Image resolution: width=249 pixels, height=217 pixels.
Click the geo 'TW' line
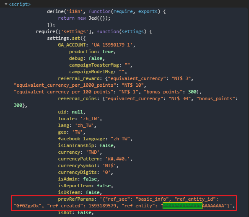72,132
